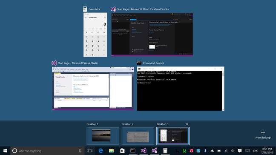Image resolution: width=276 pixels, height=155 pixels.
Task: Open File Explorer from the taskbar
Action: [111, 151]
